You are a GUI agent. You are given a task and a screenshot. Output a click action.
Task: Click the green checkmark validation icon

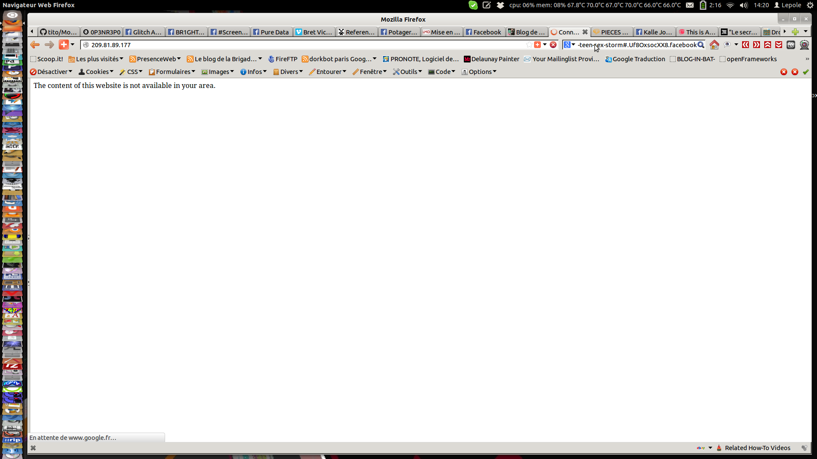point(806,72)
